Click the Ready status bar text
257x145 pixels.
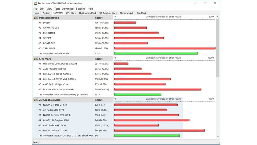pos(36,142)
